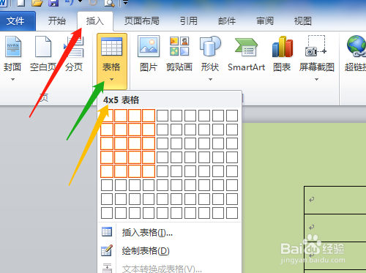Click grid cell at column 4, row 5

point(149,171)
